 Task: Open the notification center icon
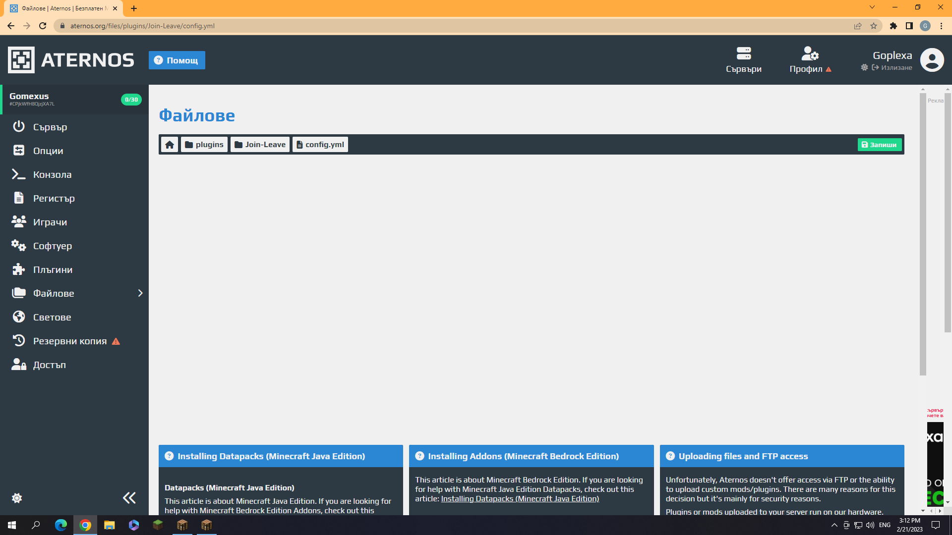click(936, 525)
